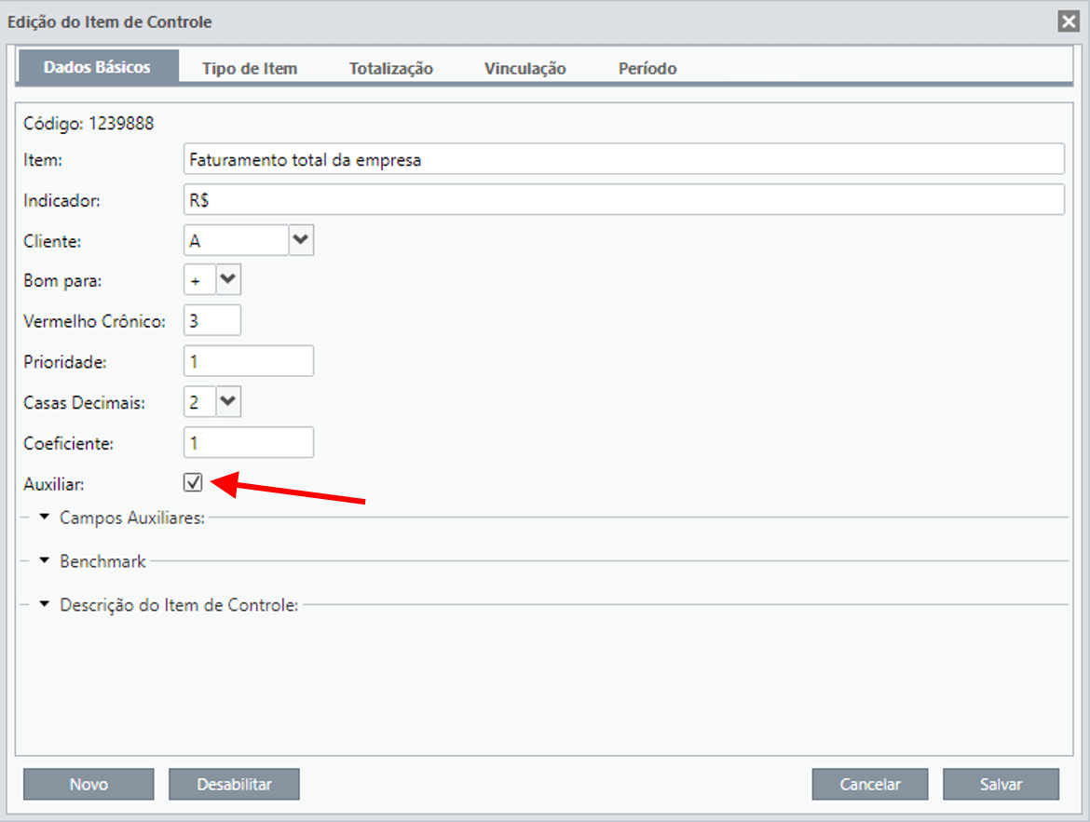The image size is (1090, 822).
Task: Close the Edição do Item de Controle dialog
Action: [x=1069, y=21]
